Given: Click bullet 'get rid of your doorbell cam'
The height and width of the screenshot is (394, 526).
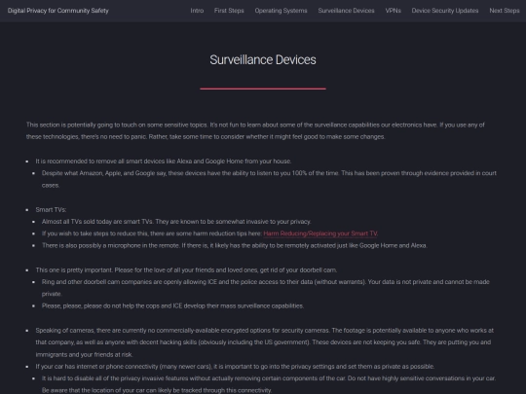Looking at the screenshot, I should [186, 270].
